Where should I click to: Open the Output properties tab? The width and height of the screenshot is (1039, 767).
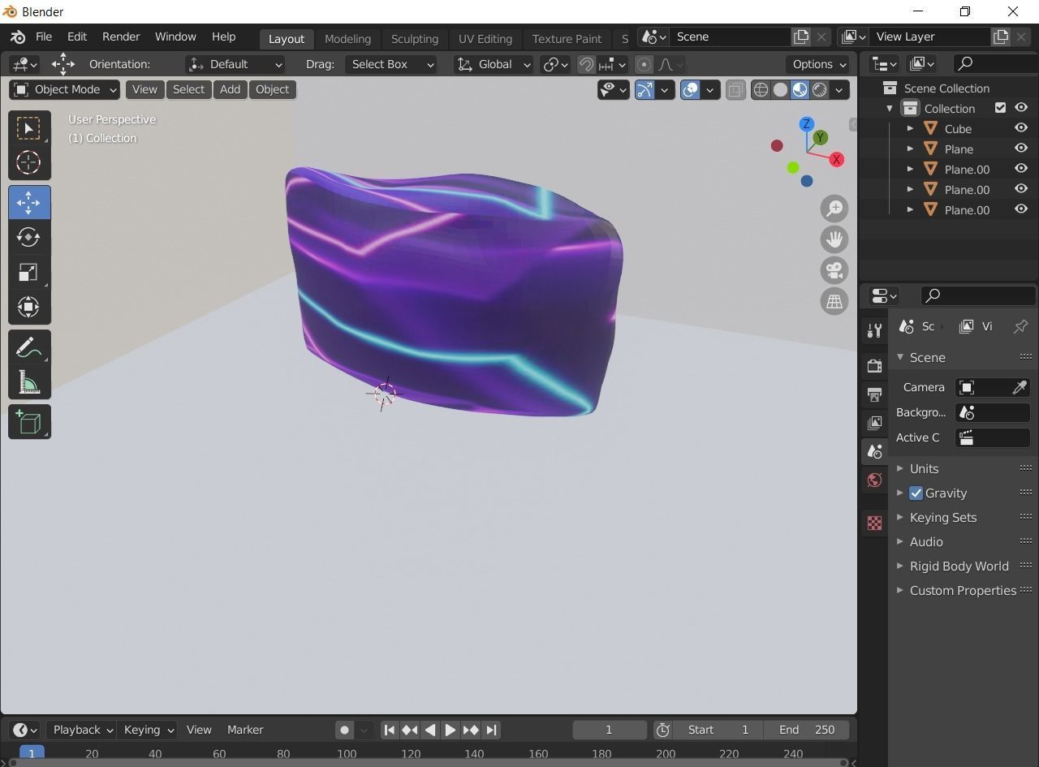click(874, 394)
